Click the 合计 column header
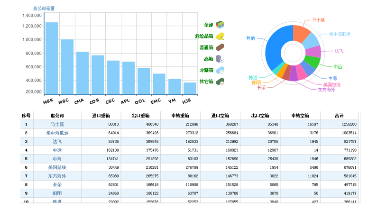The width and height of the screenshot is (368, 210). click(339, 115)
